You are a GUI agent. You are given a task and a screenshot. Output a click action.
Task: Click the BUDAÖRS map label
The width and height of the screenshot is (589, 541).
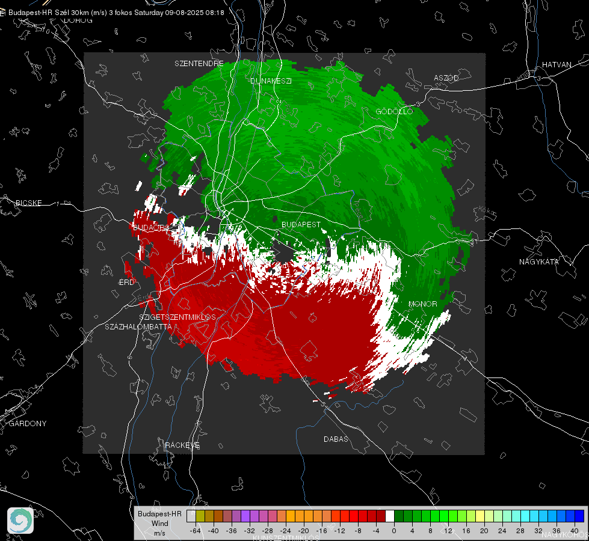[x=151, y=227]
